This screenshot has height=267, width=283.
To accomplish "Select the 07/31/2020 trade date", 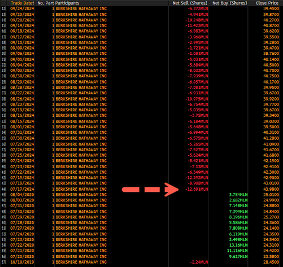I will pyautogui.click(x=22, y=206).
